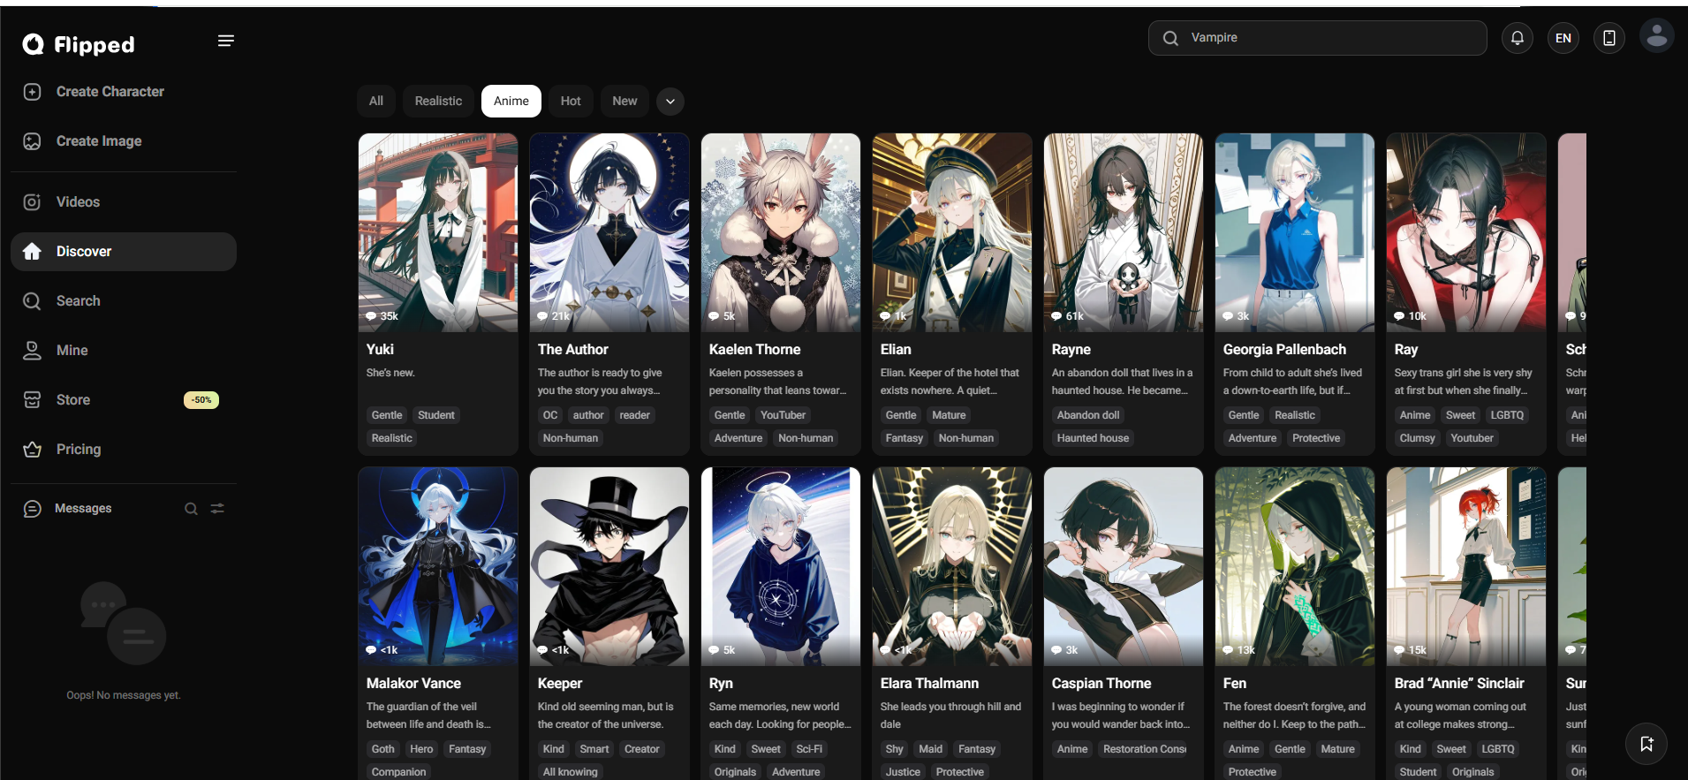Switch language with the EN button

(x=1563, y=38)
